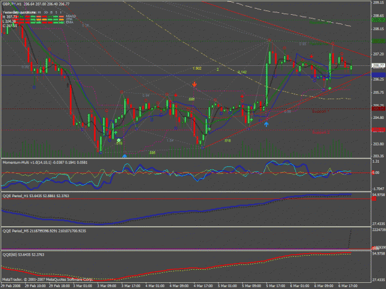Click the blue pivot price tag on the price axis
Viewport: 386px width, 289px height.
(378, 75)
